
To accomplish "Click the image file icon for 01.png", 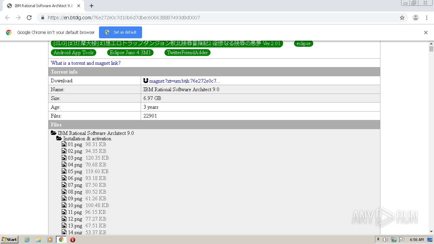I will pyautogui.click(x=64, y=144).
